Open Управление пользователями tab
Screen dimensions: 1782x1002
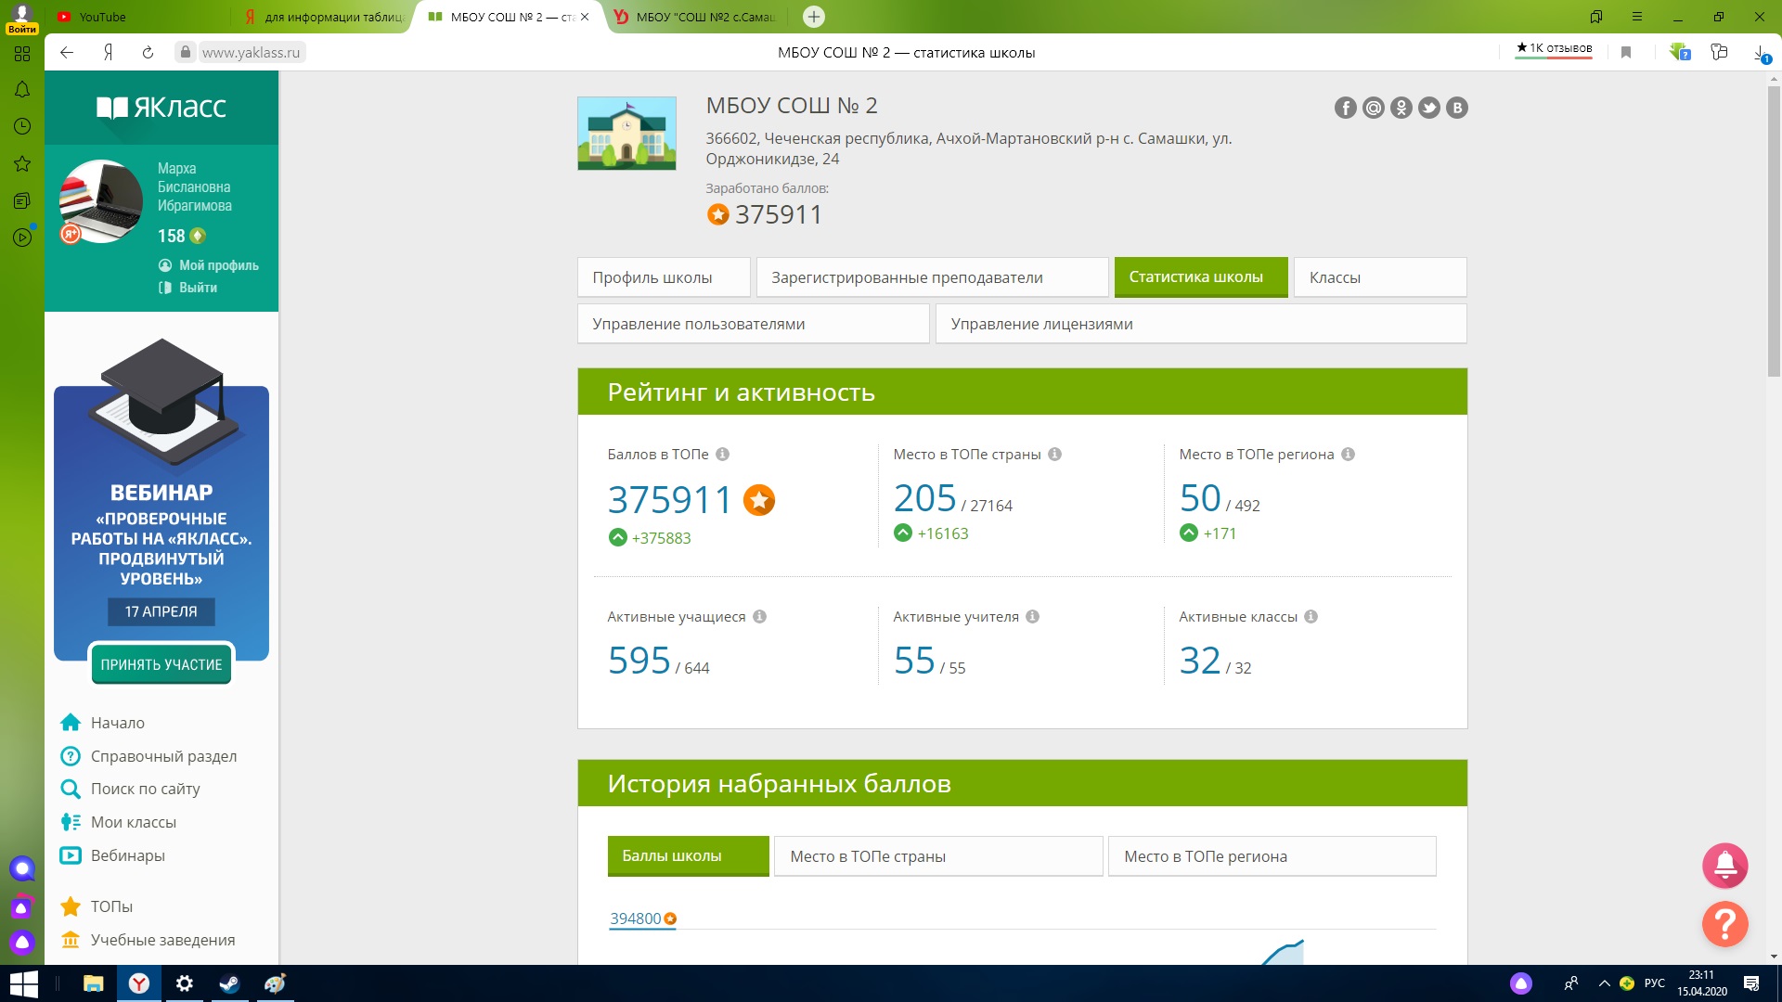(x=752, y=324)
